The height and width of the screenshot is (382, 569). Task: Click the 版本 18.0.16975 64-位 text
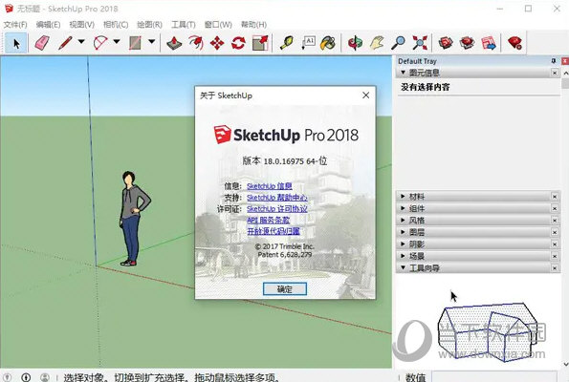pos(285,160)
